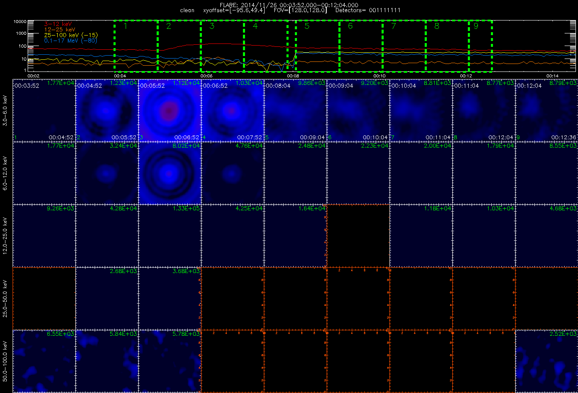
Task: Click the peak value '4.68E+03'
Action: click(x=563, y=209)
